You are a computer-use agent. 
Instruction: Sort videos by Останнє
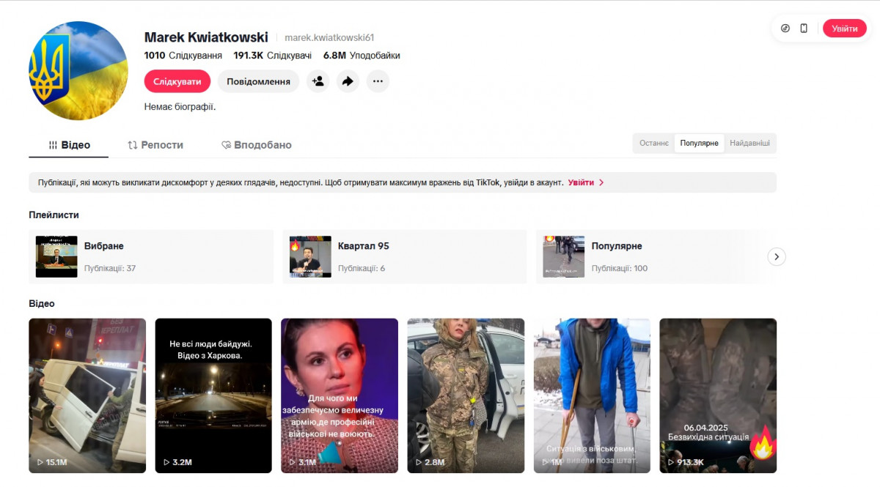click(653, 143)
